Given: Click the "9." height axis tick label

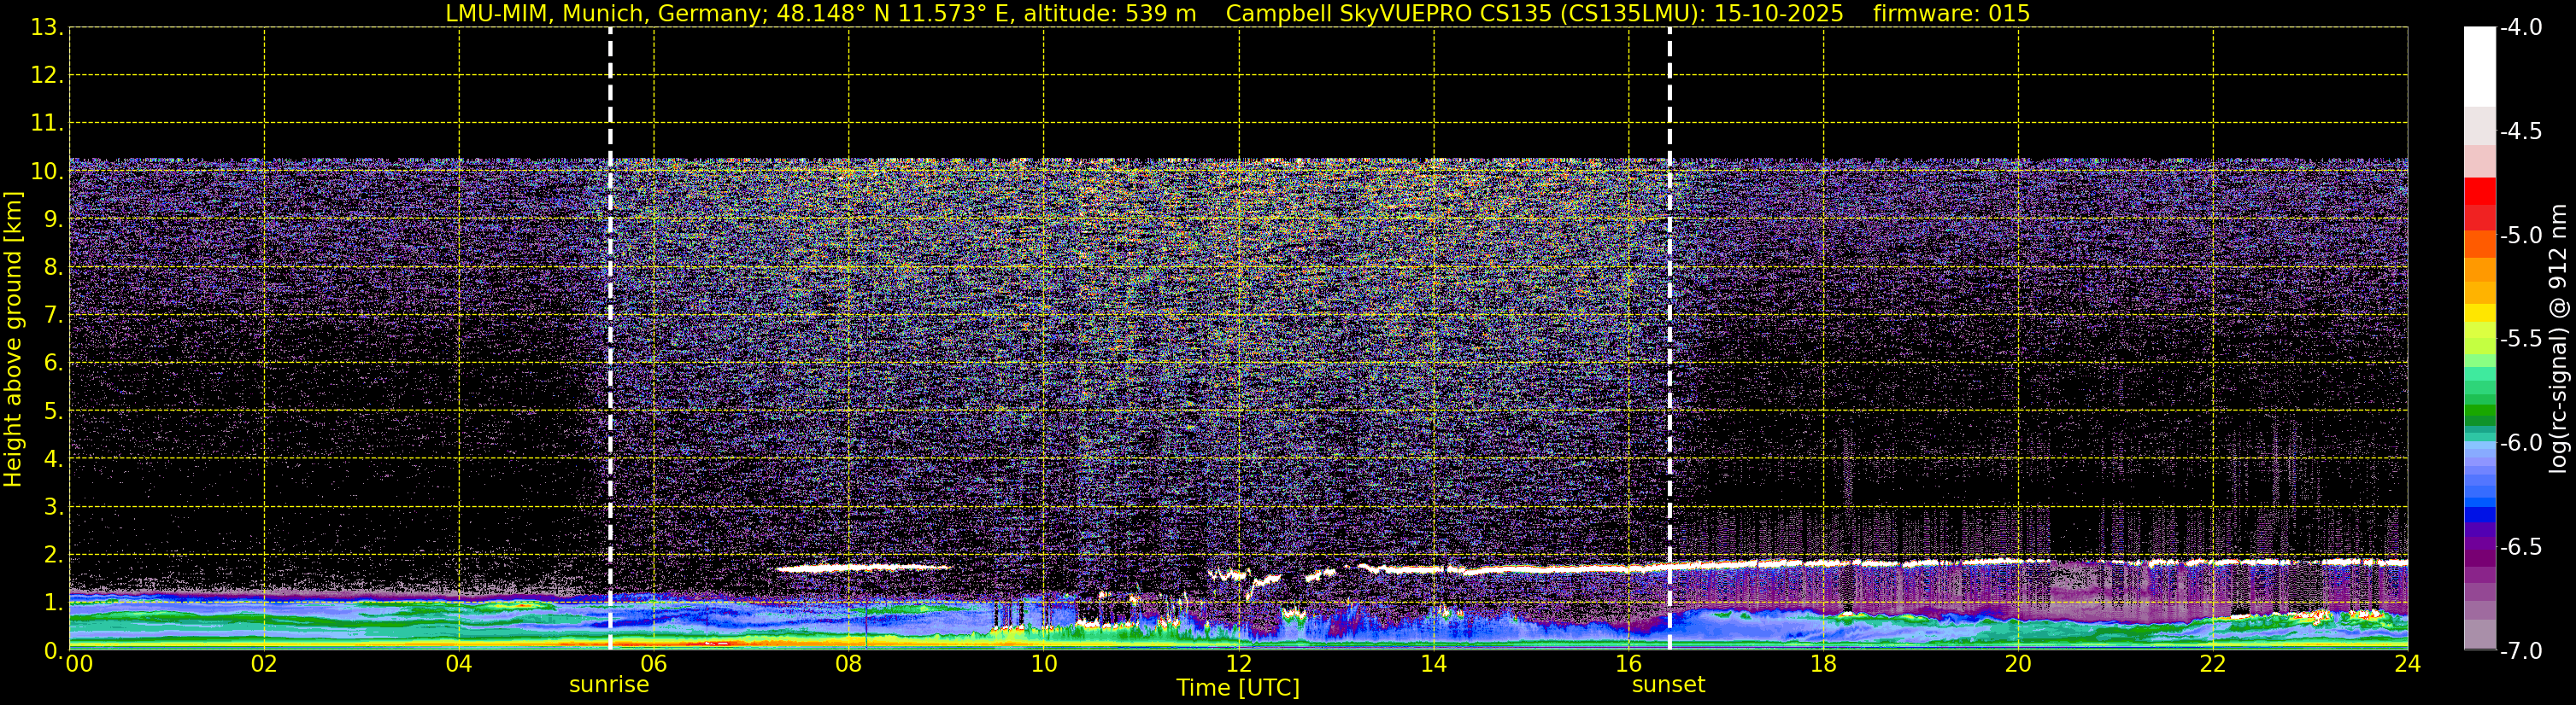Looking at the screenshot, I should (x=53, y=219).
